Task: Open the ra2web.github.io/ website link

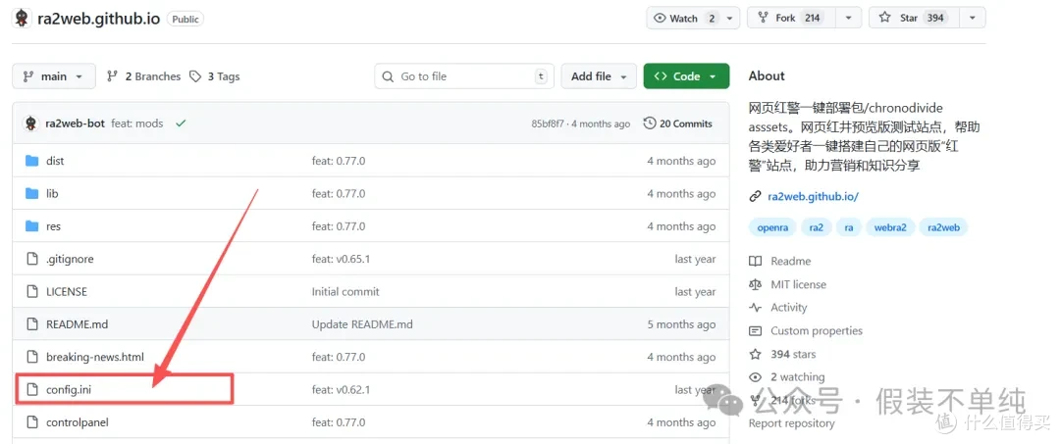Action: tap(813, 197)
